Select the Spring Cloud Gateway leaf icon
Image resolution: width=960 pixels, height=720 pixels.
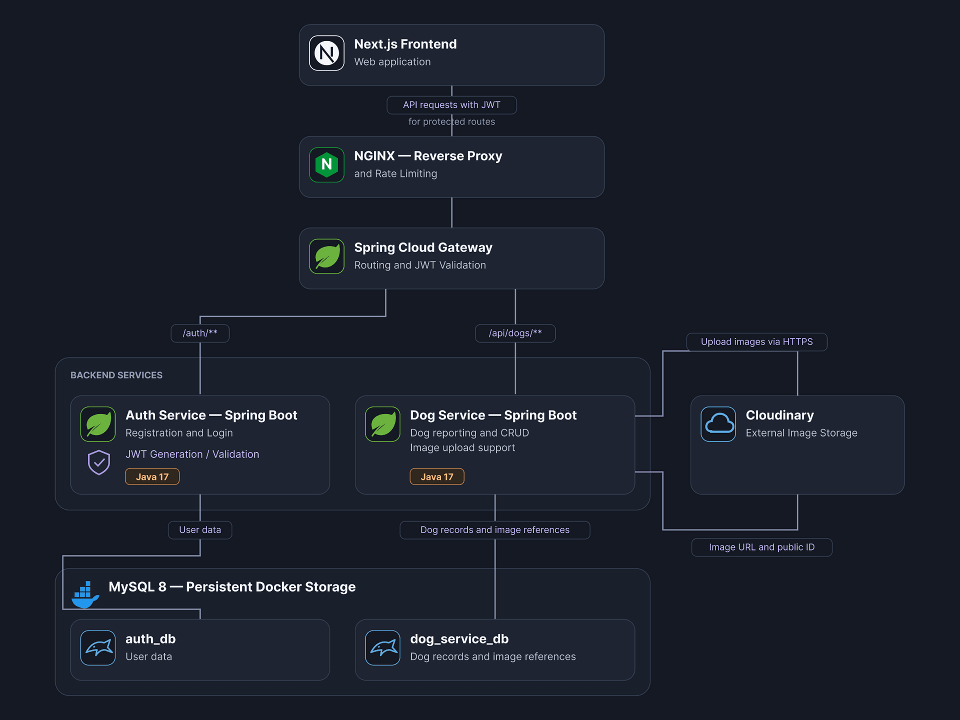pos(326,256)
